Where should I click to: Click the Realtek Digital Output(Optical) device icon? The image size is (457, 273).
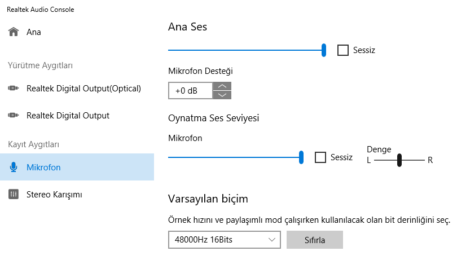click(14, 89)
